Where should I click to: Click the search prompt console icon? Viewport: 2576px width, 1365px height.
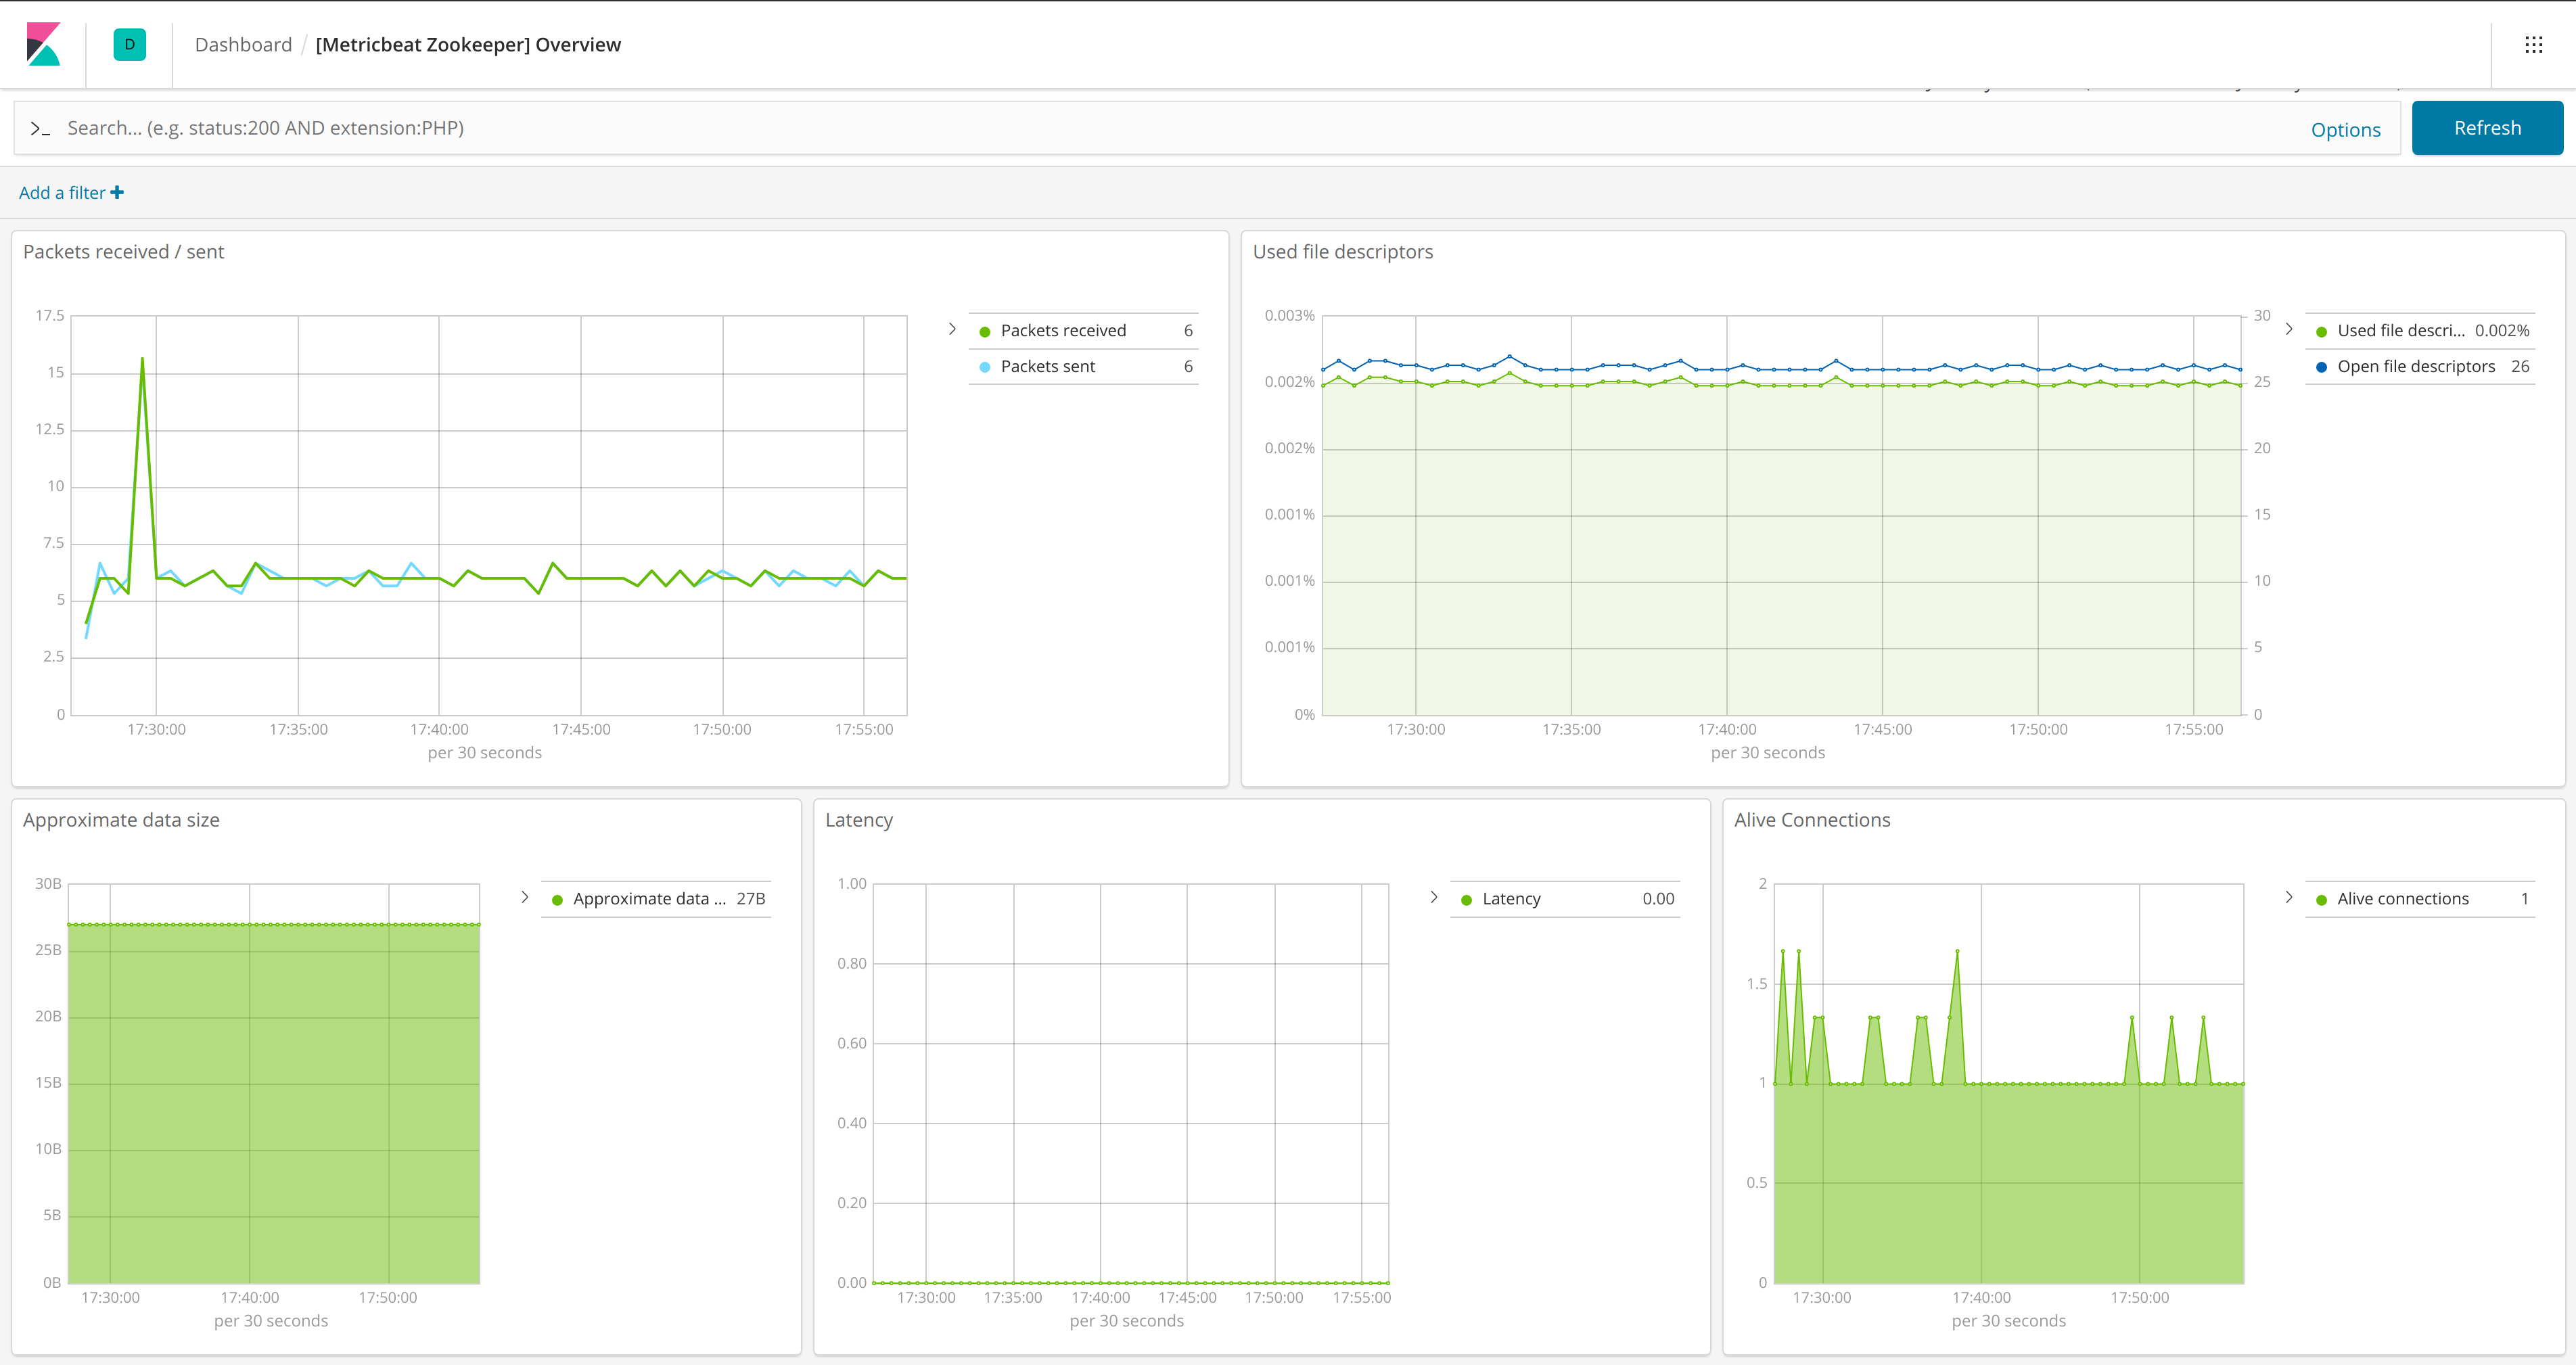tap(40, 128)
